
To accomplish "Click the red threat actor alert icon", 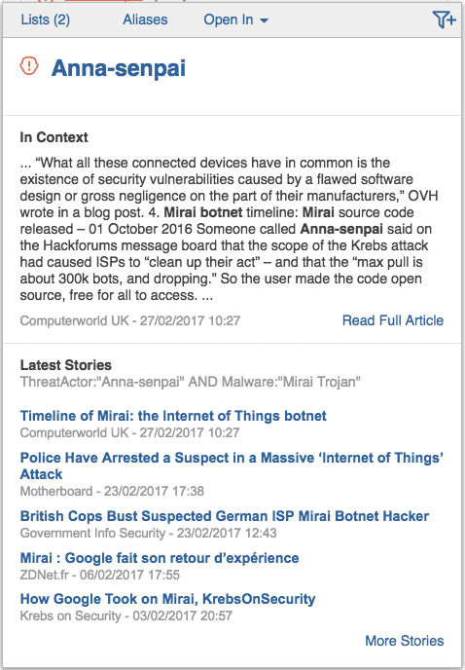I will pyautogui.click(x=29, y=66).
